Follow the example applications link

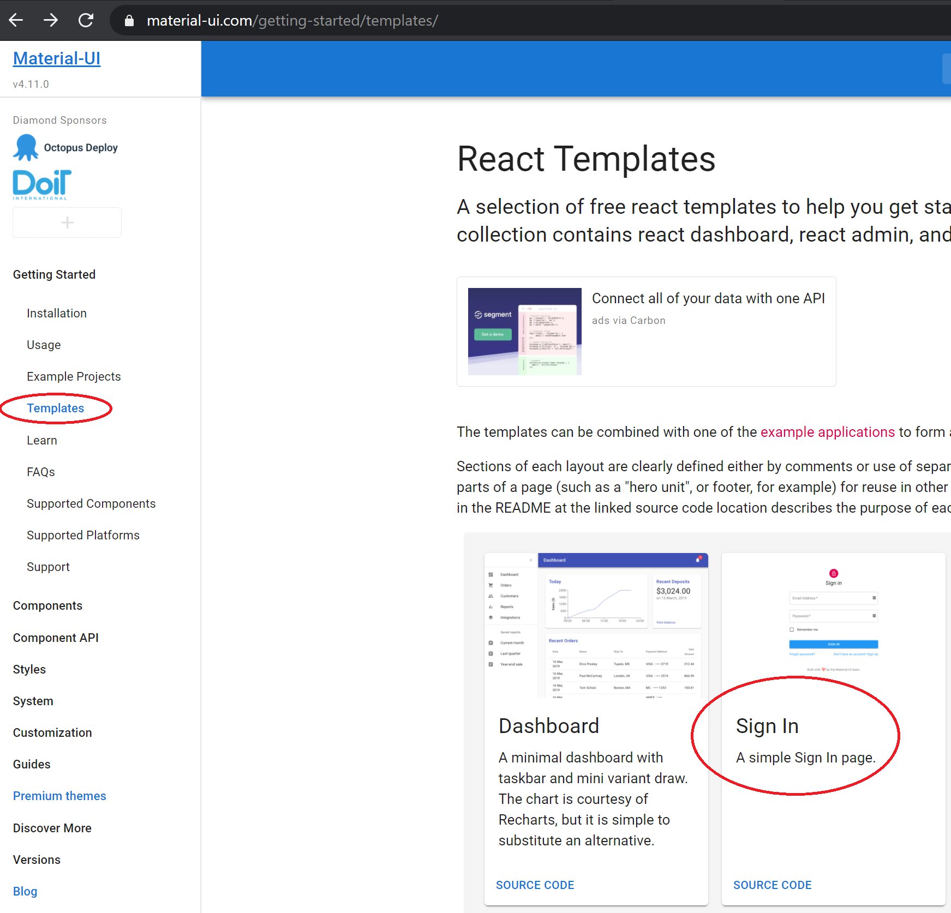pyautogui.click(x=827, y=432)
